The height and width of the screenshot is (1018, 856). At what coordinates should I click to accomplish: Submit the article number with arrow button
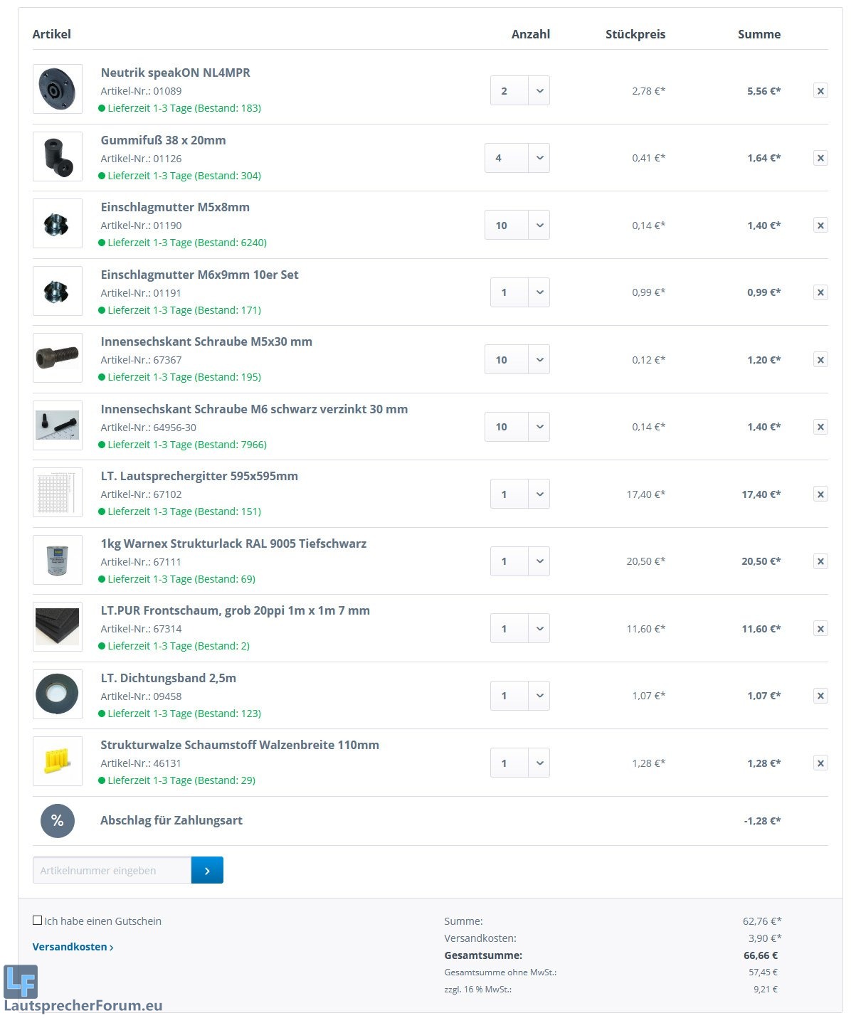pos(207,871)
